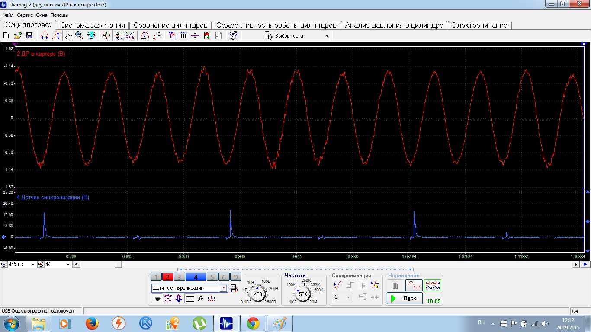This screenshot has width=591, height=332.
Task: Select the multi-waveform mode button
Action: [x=432, y=285]
